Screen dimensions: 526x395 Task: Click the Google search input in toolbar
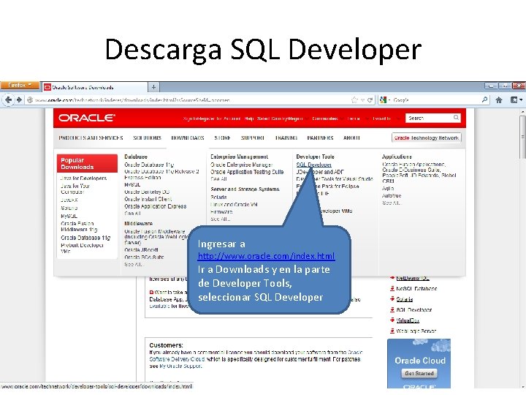[436, 99]
